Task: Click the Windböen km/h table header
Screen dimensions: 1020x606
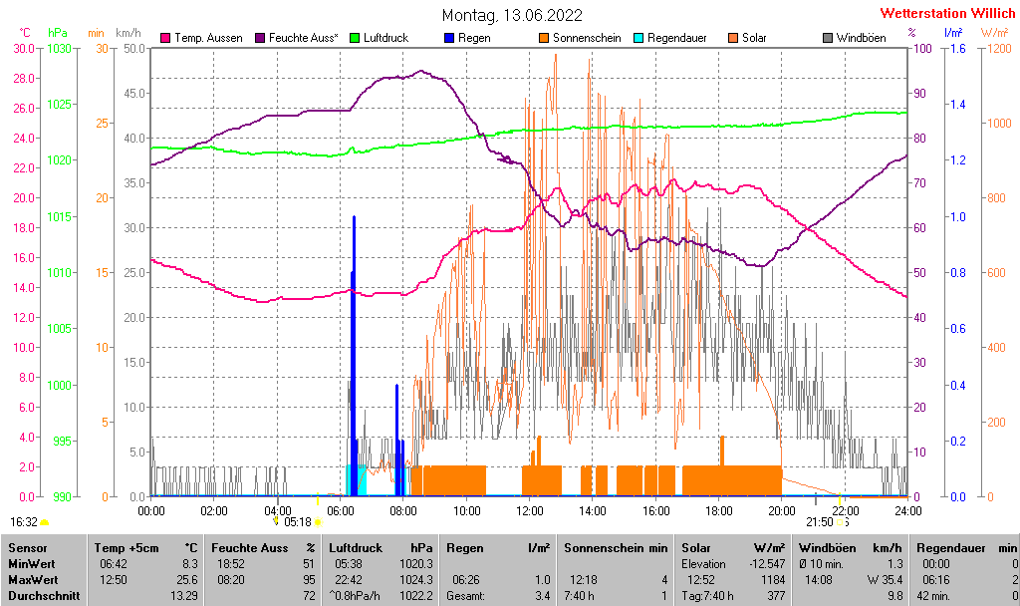Action: click(x=851, y=548)
